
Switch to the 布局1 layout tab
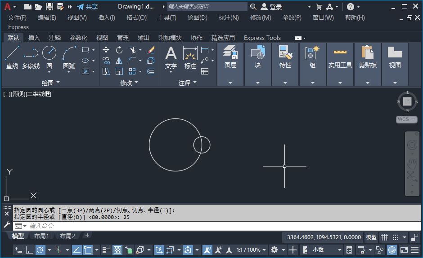(x=41, y=236)
